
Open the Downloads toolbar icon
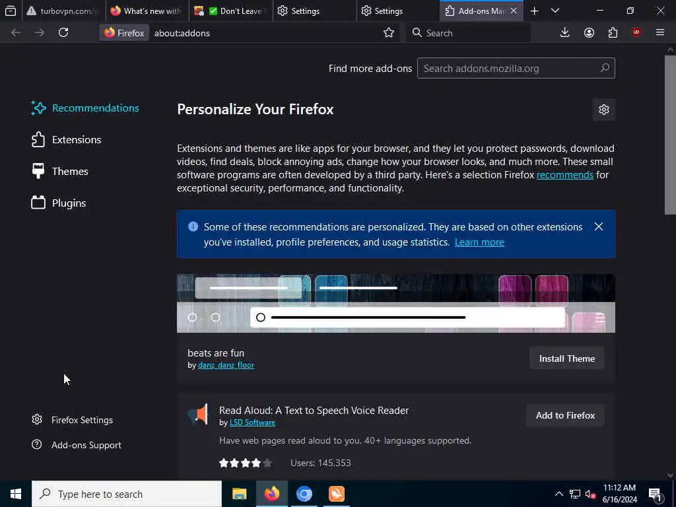click(564, 33)
